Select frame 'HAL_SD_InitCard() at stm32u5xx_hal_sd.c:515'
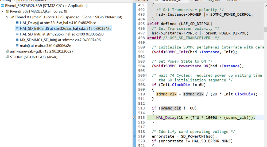 [x=65, y=28]
